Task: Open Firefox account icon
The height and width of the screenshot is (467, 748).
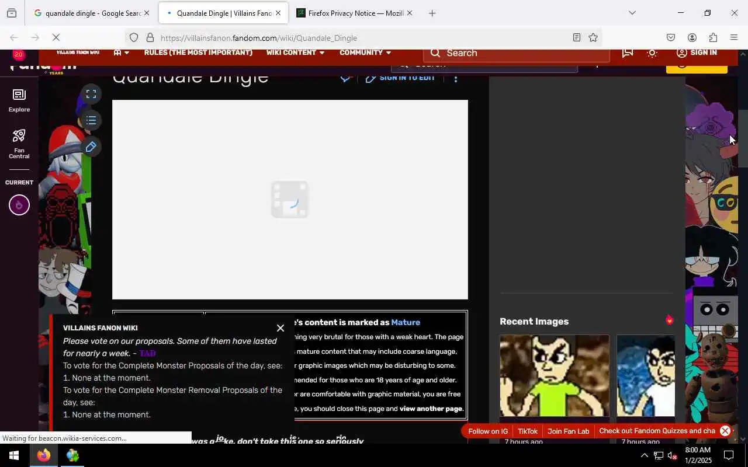Action: click(x=692, y=38)
